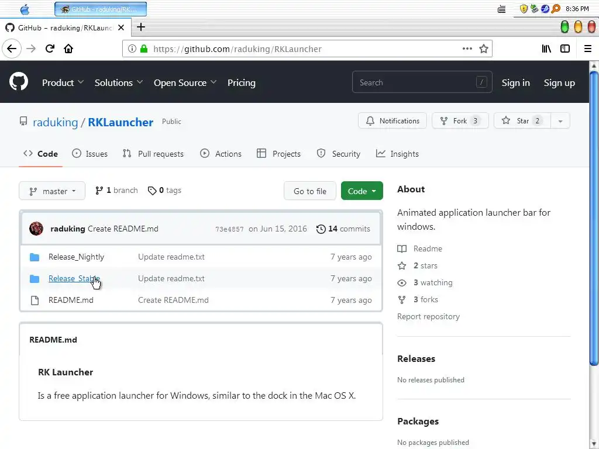Open the RKLauncher repository title link
The height and width of the screenshot is (449, 599).
[x=121, y=122]
